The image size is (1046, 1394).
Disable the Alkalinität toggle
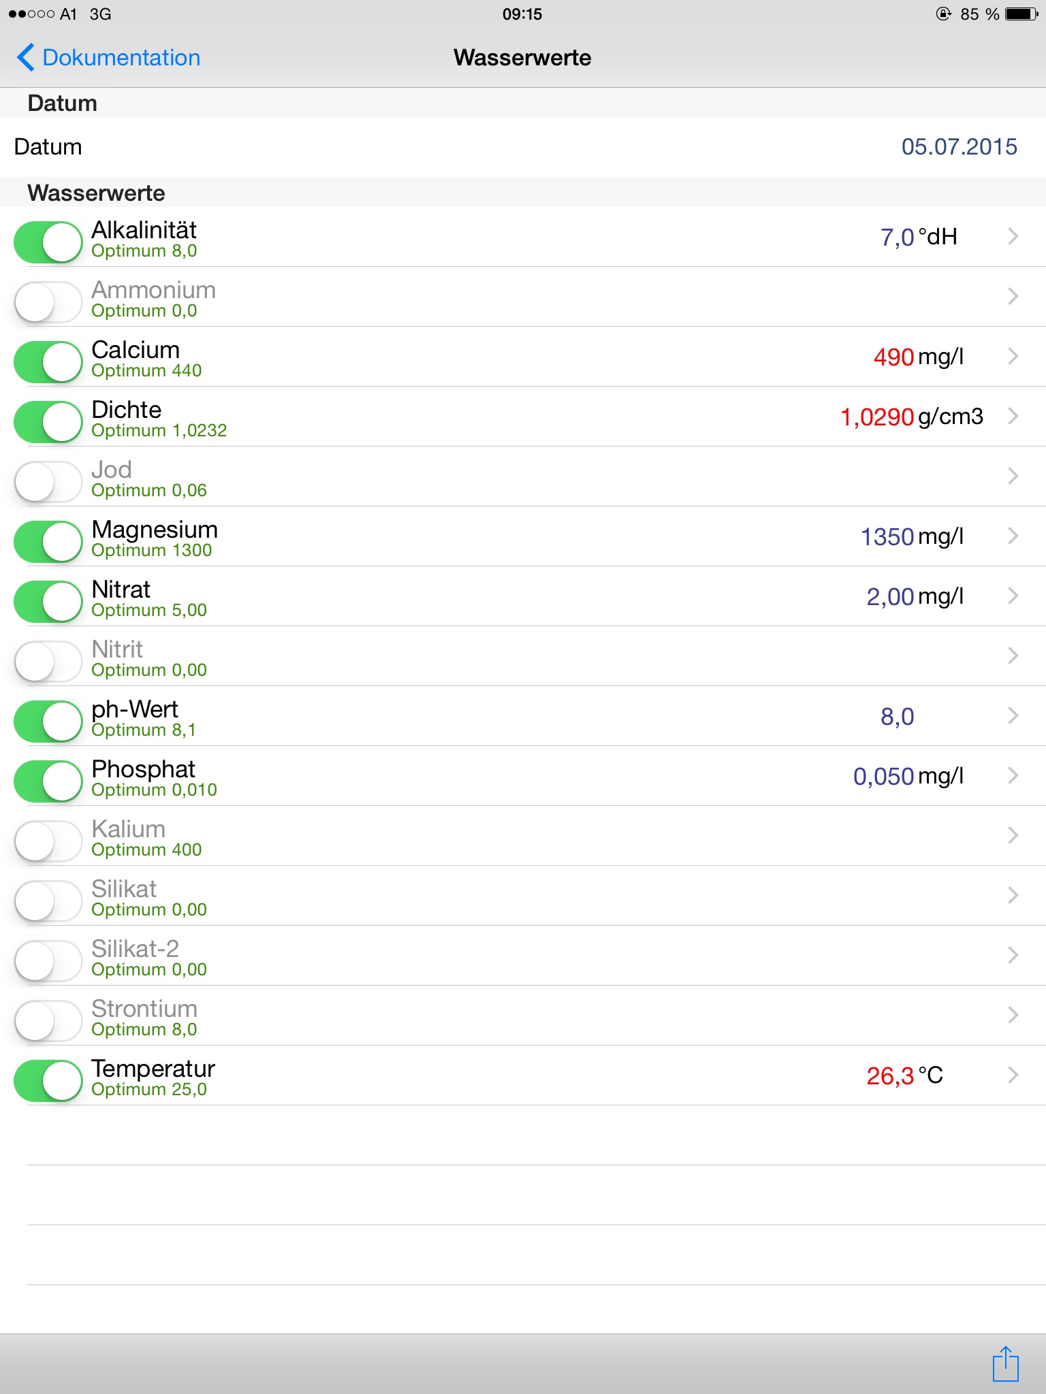pyautogui.click(x=48, y=242)
